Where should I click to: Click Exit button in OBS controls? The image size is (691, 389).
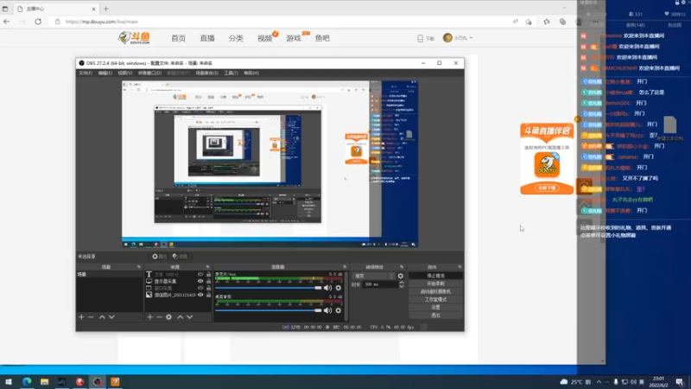(x=435, y=315)
